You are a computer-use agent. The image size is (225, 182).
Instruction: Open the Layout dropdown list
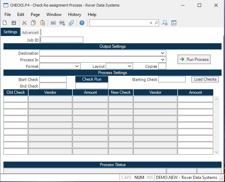129,66
